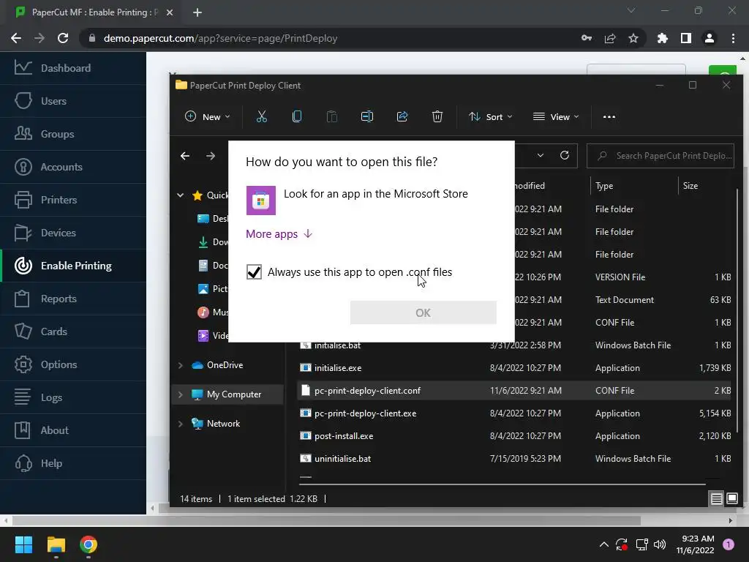Open the volume control in system tray
The width and height of the screenshot is (749, 562).
pos(660,544)
